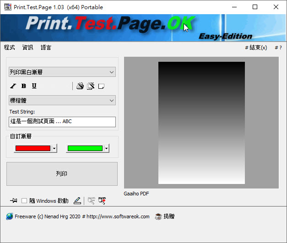287x243 pixels.
Task: Click the red gradient start color swatch
Action: click(33, 148)
